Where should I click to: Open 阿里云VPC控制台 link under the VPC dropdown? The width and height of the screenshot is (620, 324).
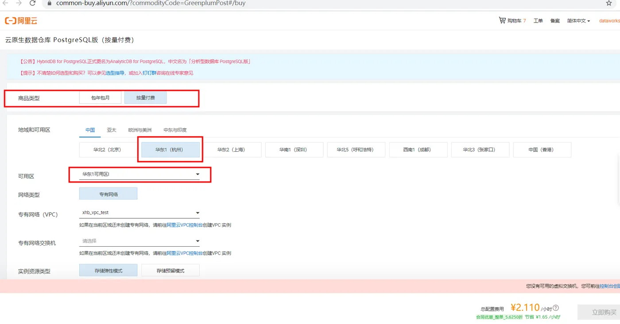[x=185, y=225]
